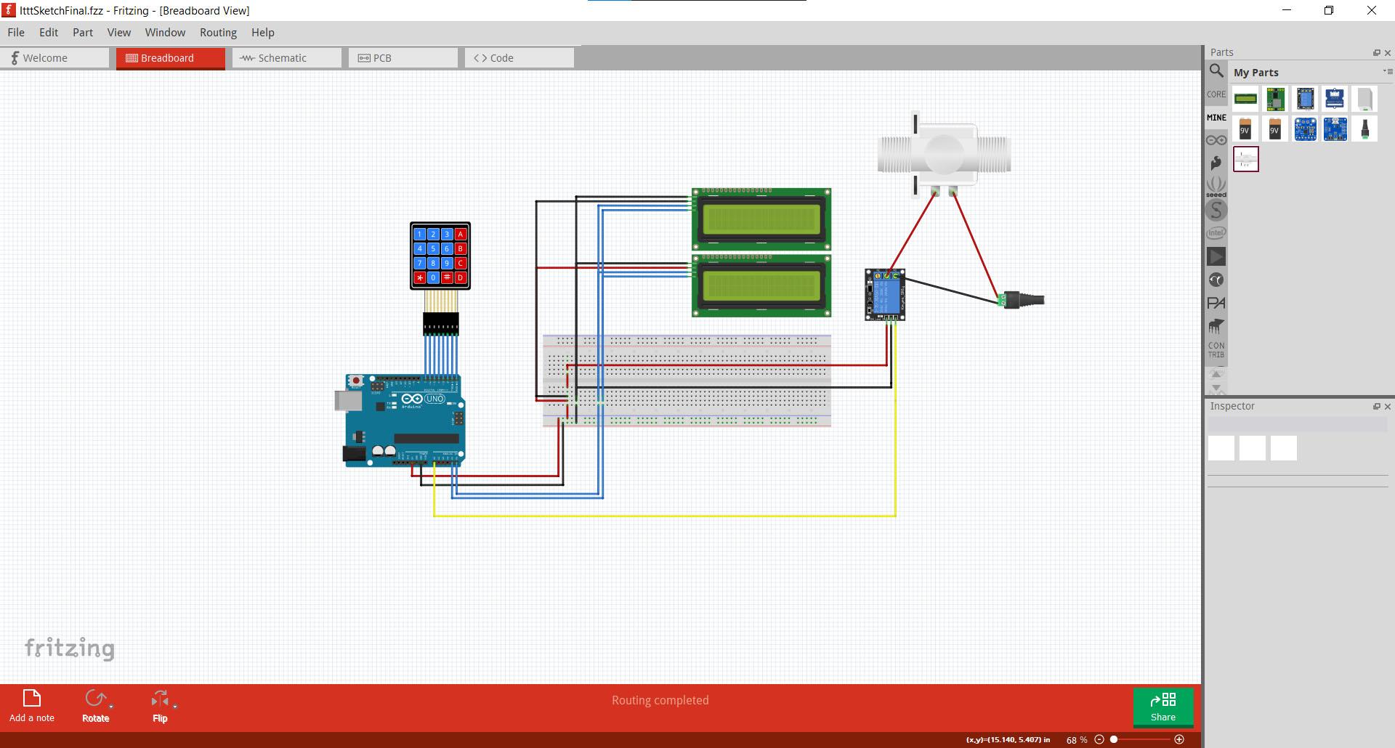Select the 9V battery part thumbnail
1395x748 pixels.
coord(1245,129)
